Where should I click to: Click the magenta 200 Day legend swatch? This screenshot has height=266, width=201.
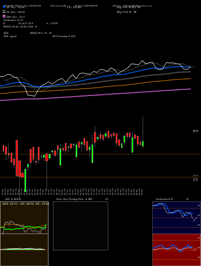[4, 17]
